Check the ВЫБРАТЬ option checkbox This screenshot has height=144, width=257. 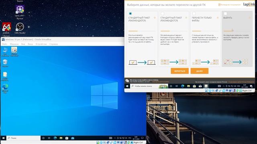[226, 13]
